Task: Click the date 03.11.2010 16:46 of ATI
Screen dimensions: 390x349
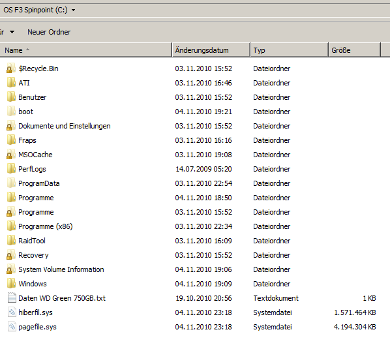Action: (x=203, y=83)
